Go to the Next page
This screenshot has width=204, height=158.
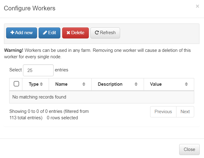coord(185,112)
